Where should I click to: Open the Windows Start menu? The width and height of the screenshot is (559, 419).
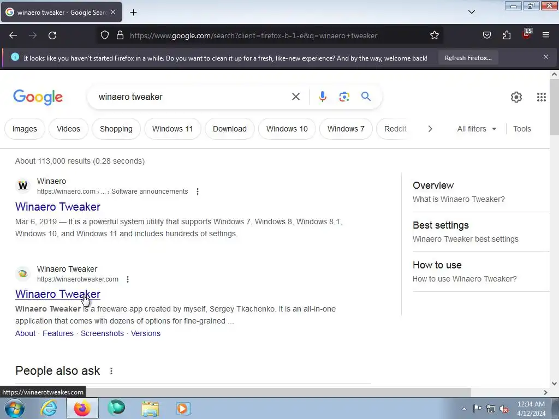[x=15, y=408]
